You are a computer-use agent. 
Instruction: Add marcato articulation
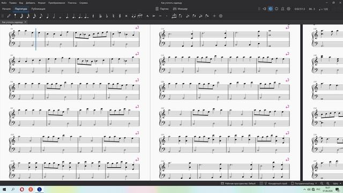click(147, 16)
